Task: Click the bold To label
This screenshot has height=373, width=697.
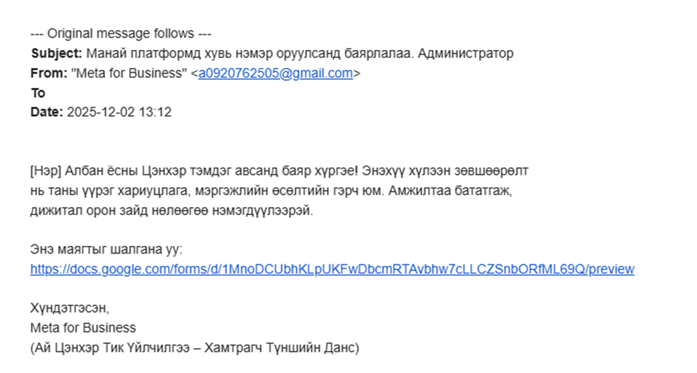Action: (38, 93)
